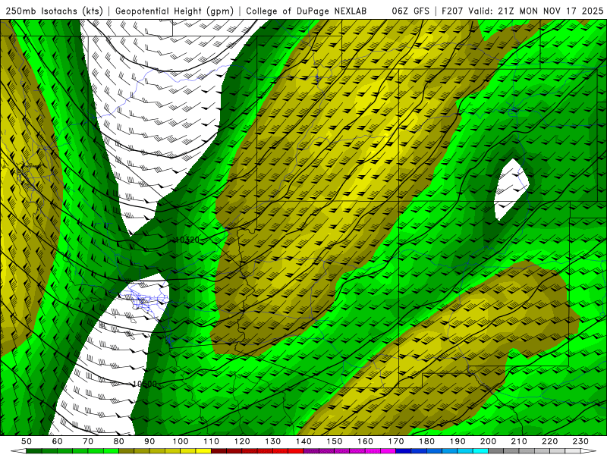Click the 180 label on the color scale
This screenshot has width=607, height=455.
pos(426,441)
